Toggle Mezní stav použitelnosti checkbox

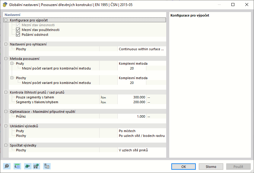(18, 30)
